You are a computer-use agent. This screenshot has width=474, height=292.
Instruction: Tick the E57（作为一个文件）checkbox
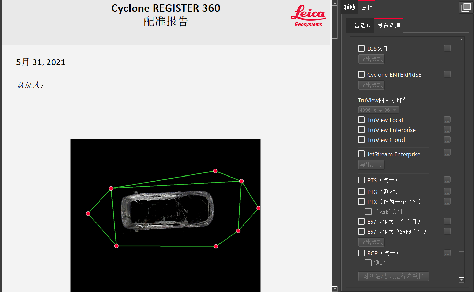pyautogui.click(x=361, y=221)
